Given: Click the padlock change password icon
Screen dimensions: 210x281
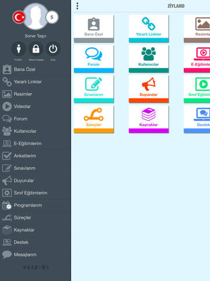Looking at the screenshot, I should (x=36, y=49).
